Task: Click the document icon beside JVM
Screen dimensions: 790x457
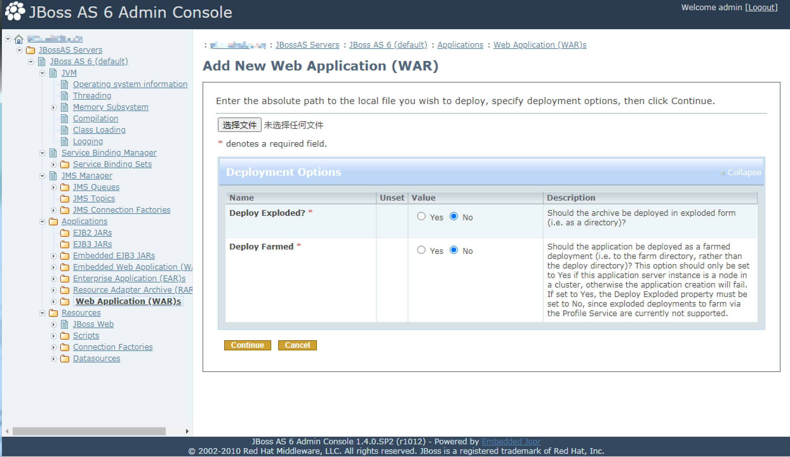Action: 53,73
